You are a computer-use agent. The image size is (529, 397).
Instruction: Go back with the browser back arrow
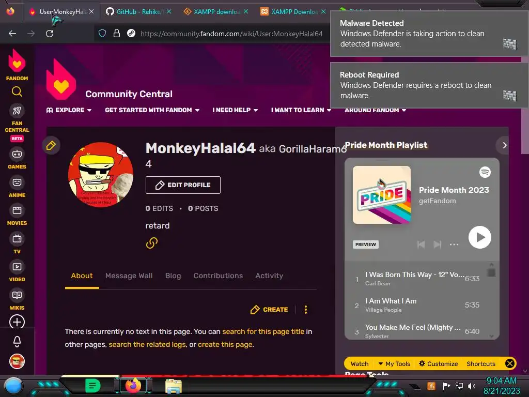tap(12, 34)
